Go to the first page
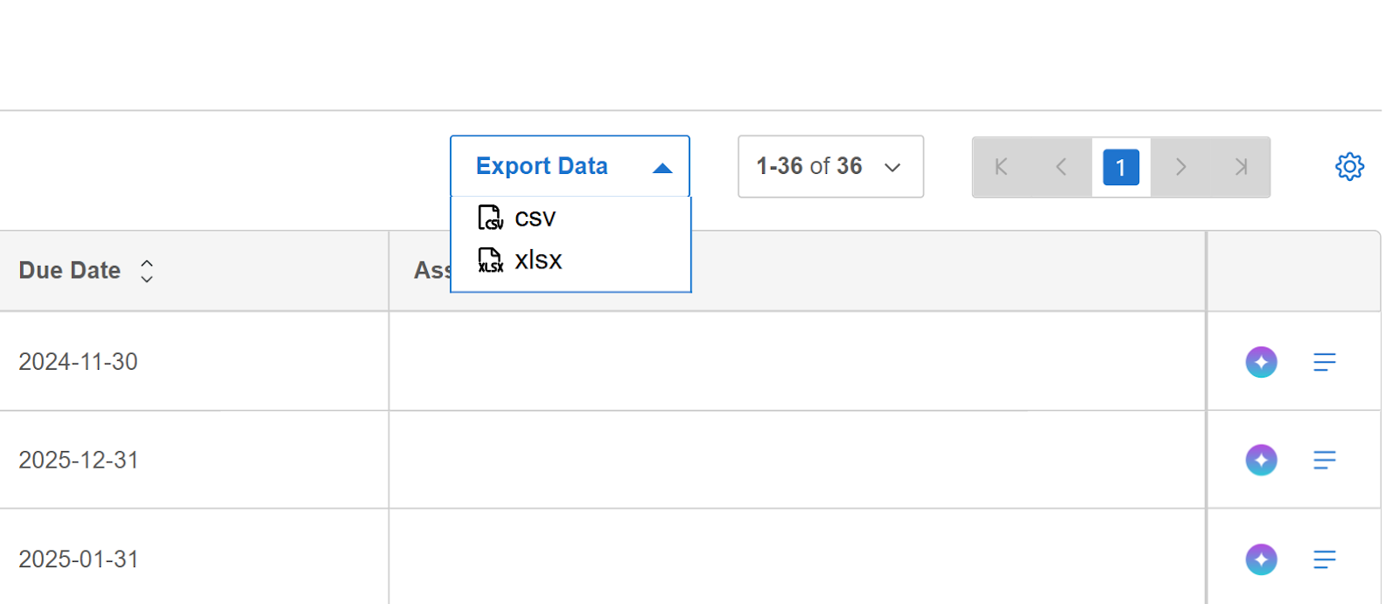 point(1002,167)
